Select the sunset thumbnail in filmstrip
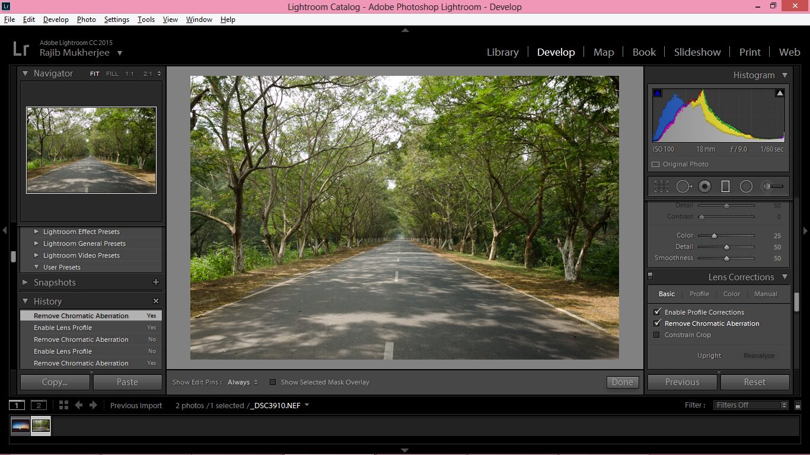This screenshot has height=455, width=810. click(21, 425)
